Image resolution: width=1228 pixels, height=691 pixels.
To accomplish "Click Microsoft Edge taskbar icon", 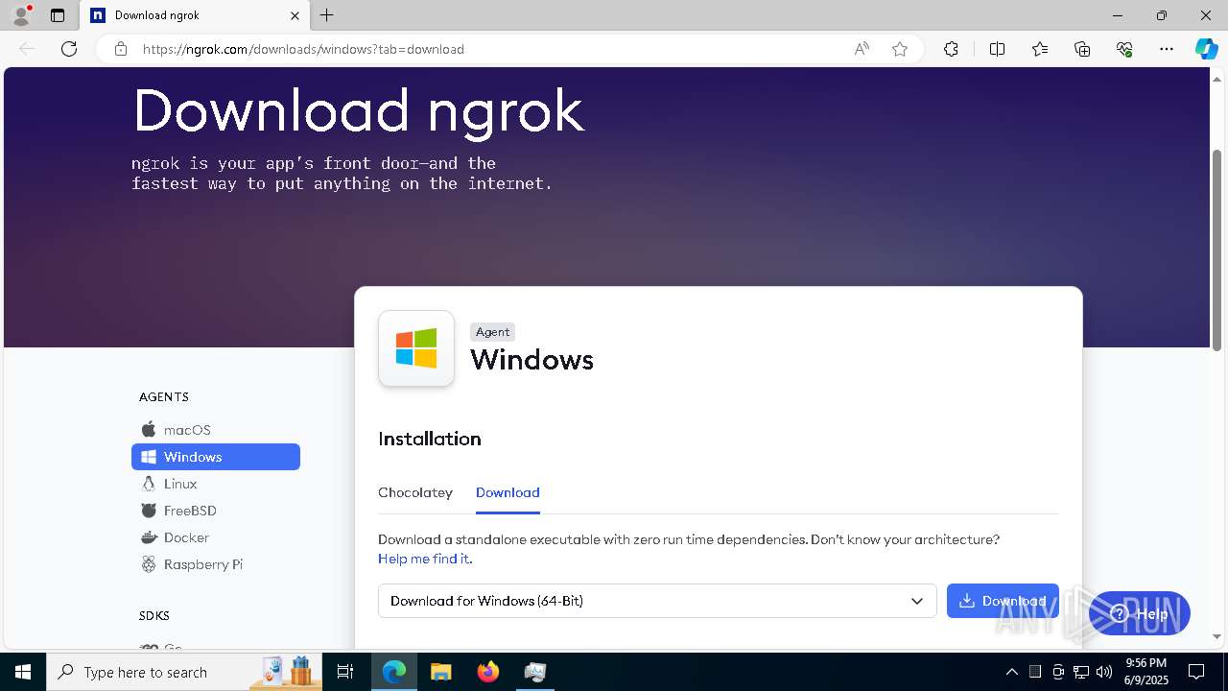I will 394,672.
